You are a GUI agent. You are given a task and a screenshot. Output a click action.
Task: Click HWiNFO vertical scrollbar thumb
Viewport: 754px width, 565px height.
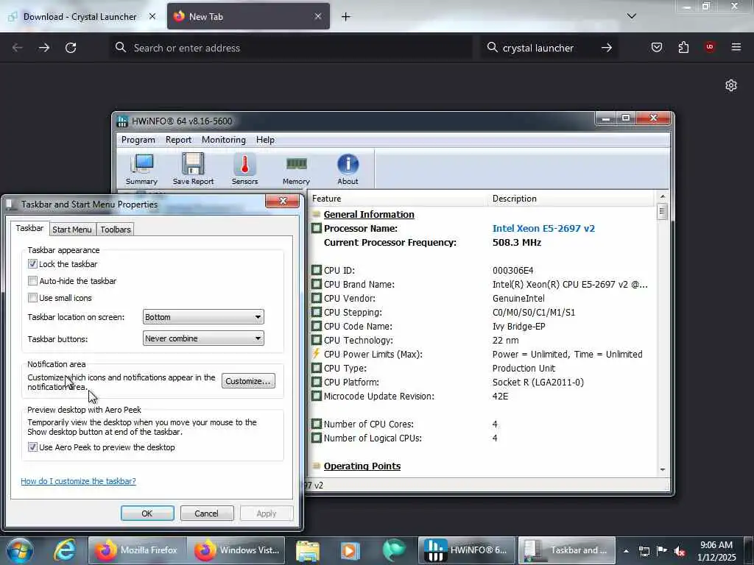tap(663, 211)
